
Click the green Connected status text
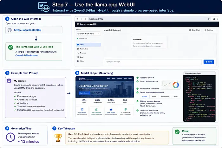pyautogui.click(x=83, y=38)
